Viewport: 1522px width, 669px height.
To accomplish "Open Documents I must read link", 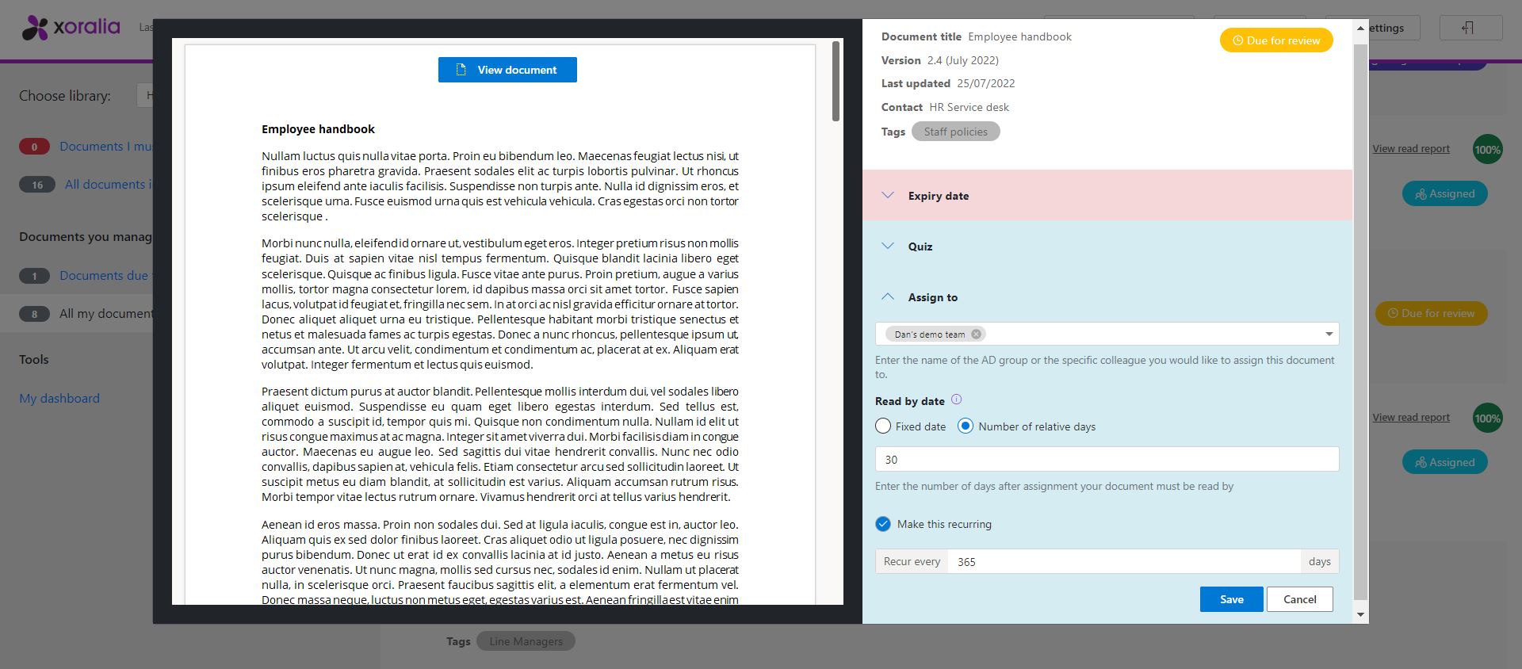I will coord(106,146).
